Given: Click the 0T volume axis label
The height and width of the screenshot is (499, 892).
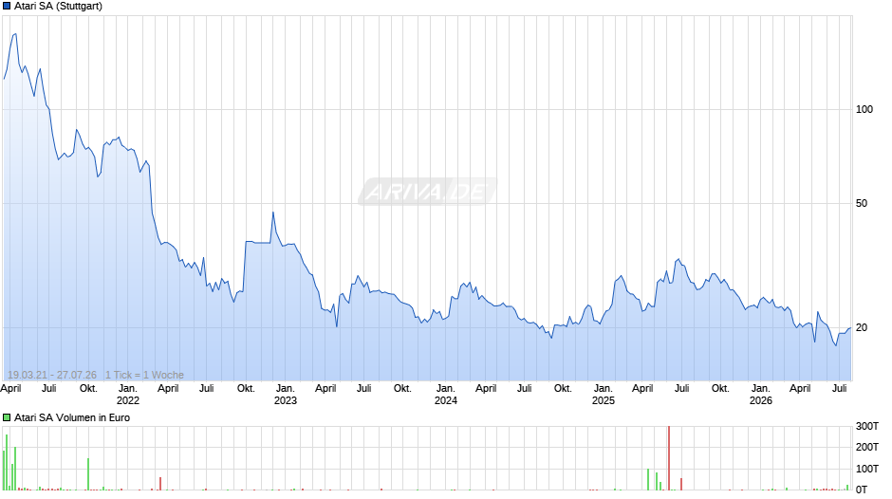Looking at the screenshot, I should (862, 490).
